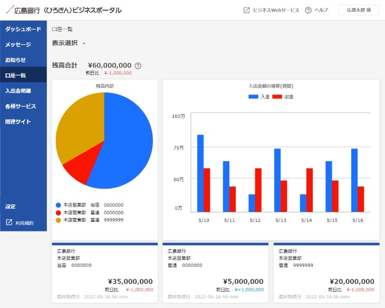The image size is (385, 308).
Task: Toggle the red 出金 legend marker
Action: point(277,97)
